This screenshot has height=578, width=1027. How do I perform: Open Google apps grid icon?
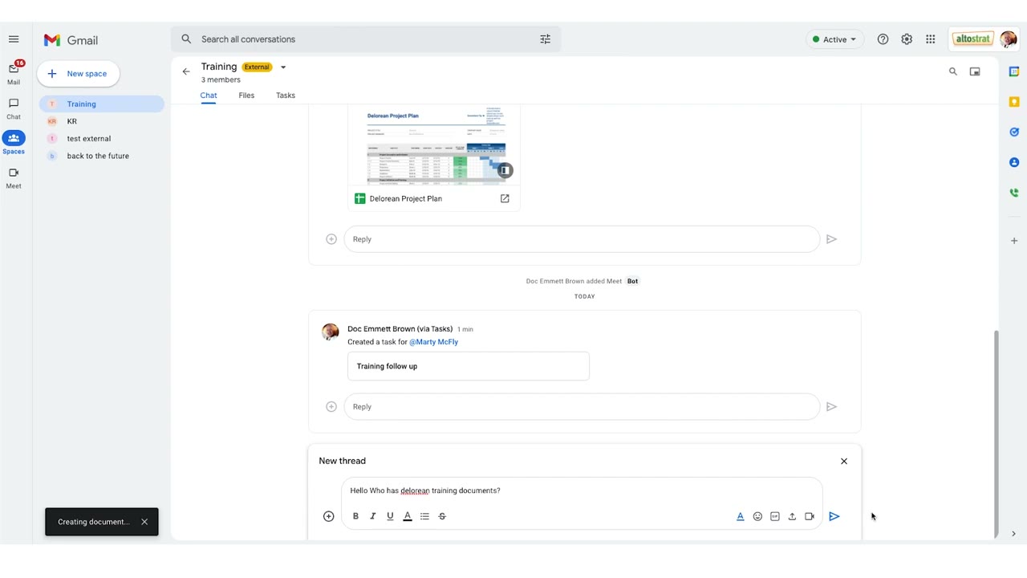click(931, 39)
